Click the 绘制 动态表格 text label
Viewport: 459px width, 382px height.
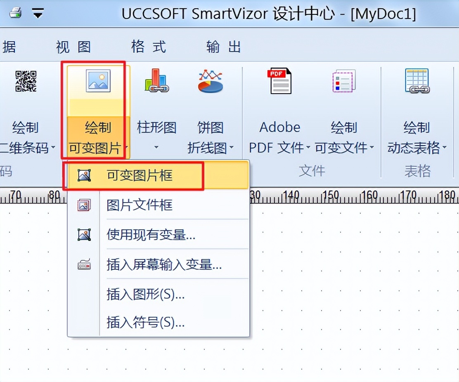click(x=414, y=137)
